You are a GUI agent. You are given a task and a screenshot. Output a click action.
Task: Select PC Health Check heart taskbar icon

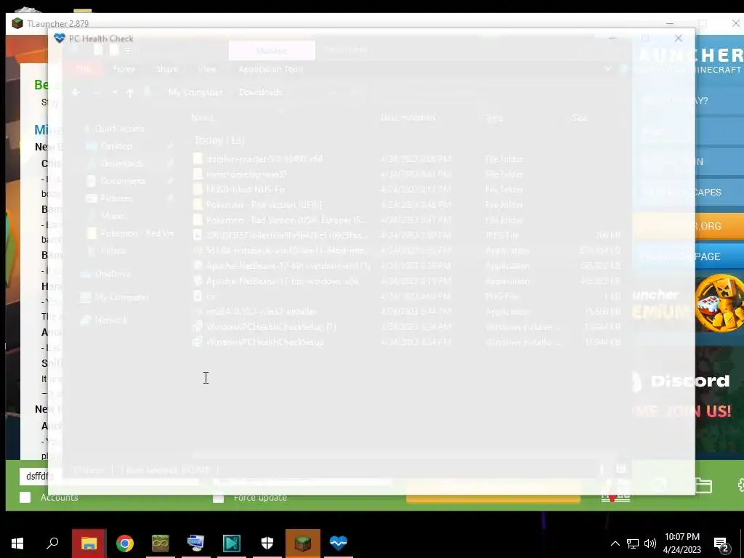coord(339,543)
